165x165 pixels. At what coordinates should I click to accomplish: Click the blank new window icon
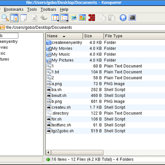pyautogui.click(x=24, y=18)
